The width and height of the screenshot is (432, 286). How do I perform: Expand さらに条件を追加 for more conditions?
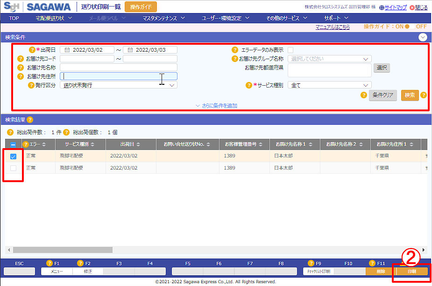tap(216, 106)
